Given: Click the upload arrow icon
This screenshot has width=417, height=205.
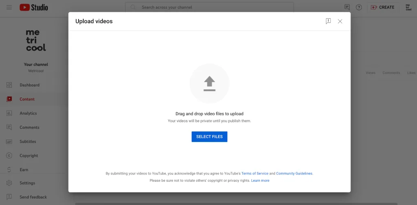Looking at the screenshot, I should (x=209, y=83).
